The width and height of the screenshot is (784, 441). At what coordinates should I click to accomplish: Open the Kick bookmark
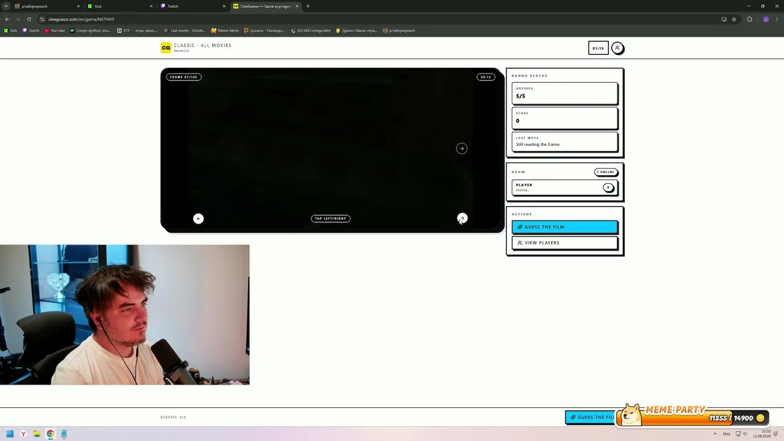11,31
